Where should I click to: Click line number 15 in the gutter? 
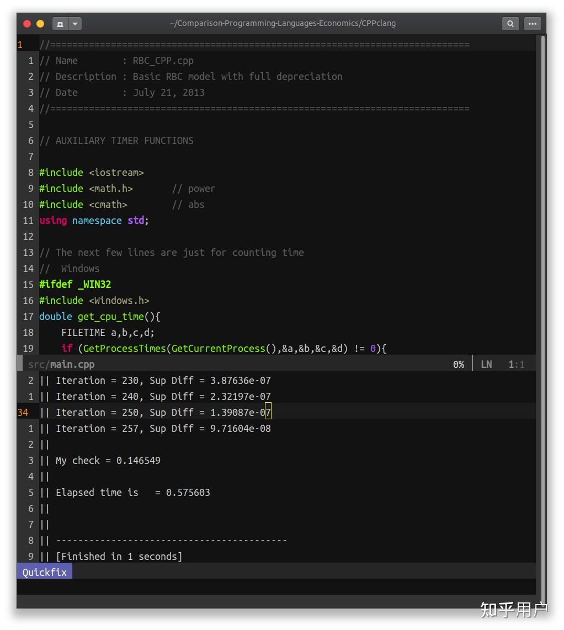coord(28,284)
